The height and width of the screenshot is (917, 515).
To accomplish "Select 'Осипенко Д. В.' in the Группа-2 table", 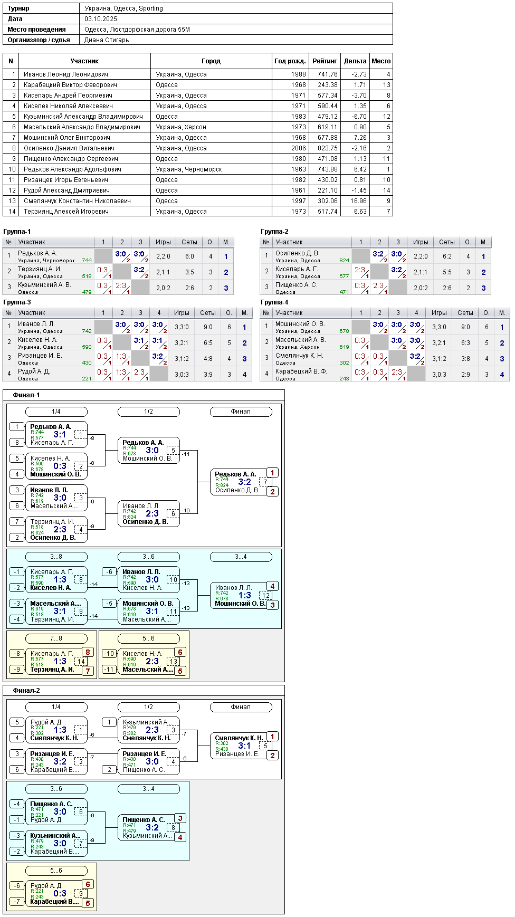I will (x=297, y=253).
